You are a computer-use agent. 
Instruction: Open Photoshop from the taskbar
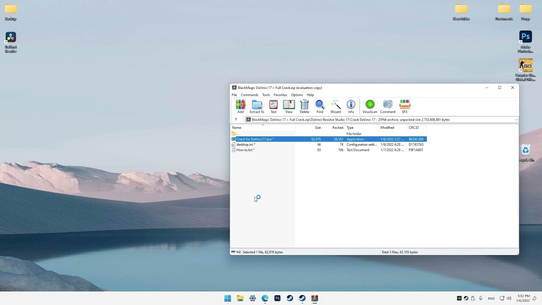277,298
